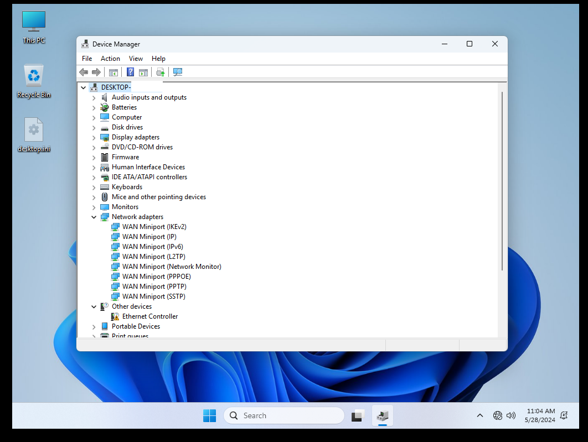Click the Batteries category icon

point(105,107)
